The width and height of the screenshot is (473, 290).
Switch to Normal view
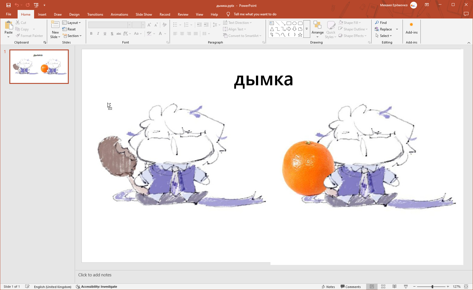pyautogui.click(x=372, y=287)
